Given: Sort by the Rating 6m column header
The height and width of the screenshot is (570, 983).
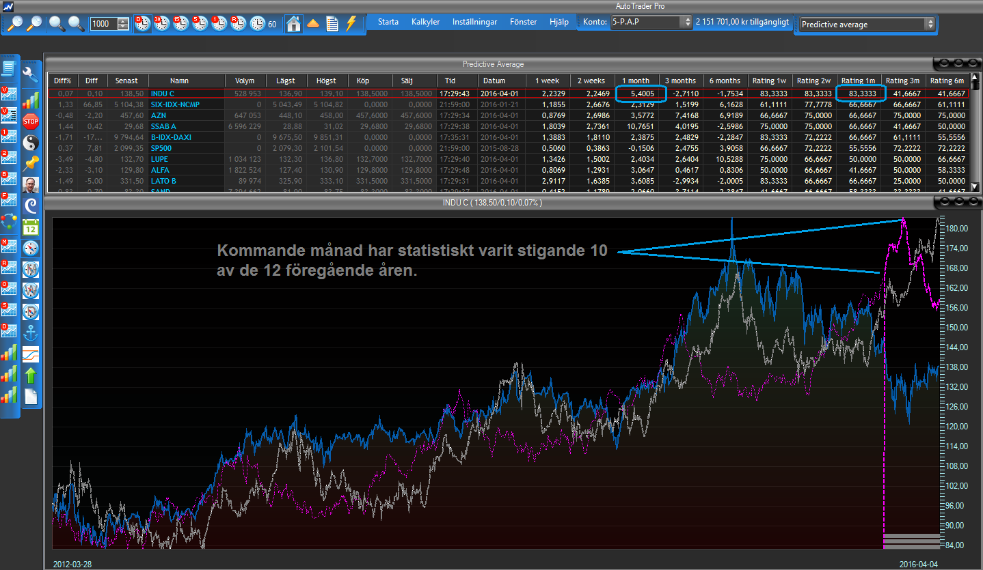Looking at the screenshot, I should pyautogui.click(x=947, y=81).
